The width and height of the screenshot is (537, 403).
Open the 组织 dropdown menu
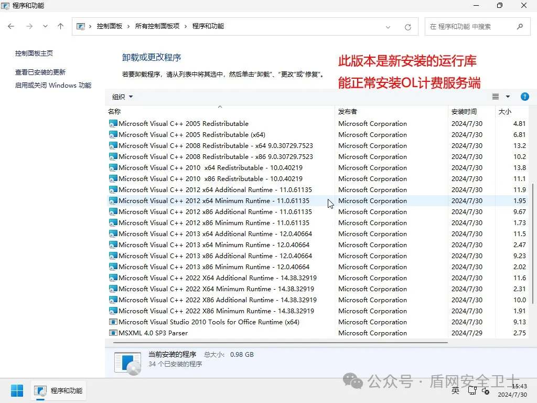pyautogui.click(x=122, y=97)
